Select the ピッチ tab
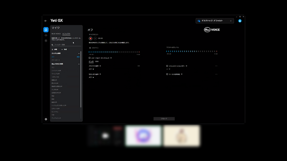 pos(91,62)
